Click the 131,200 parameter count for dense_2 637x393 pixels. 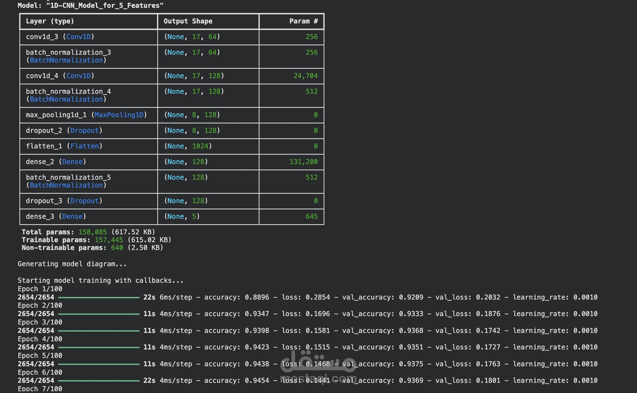coord(303,162)
